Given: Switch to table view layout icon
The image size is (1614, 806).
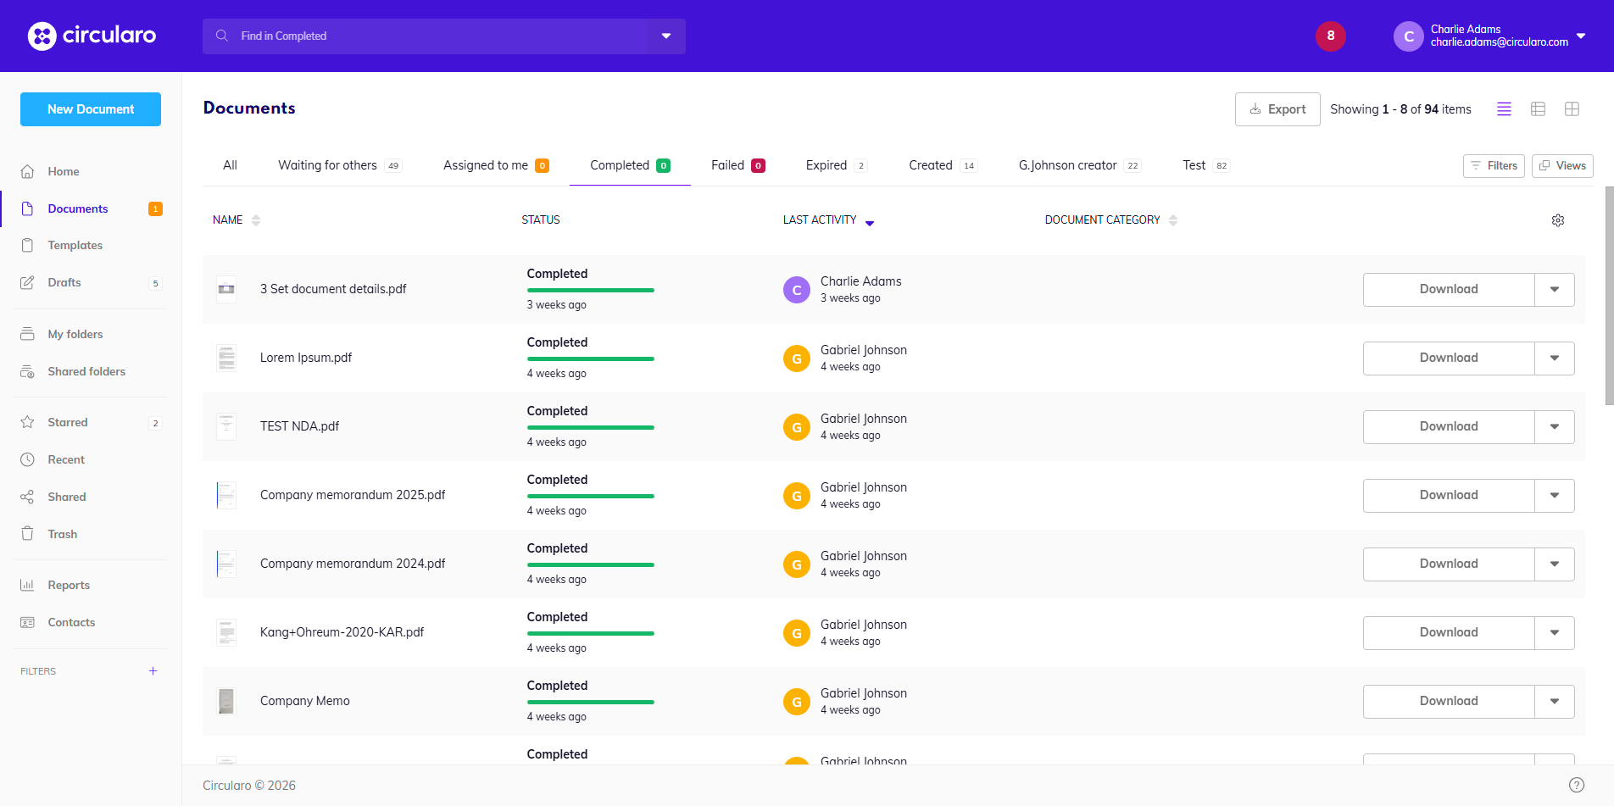Looking at the screenshot, I should (x=1538, y=109).
